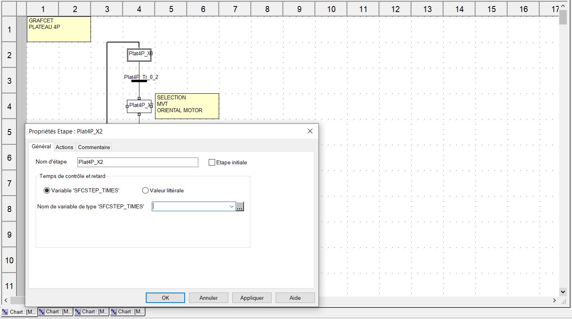Select the initial step Plat4P_X0 box

point(139,55)
